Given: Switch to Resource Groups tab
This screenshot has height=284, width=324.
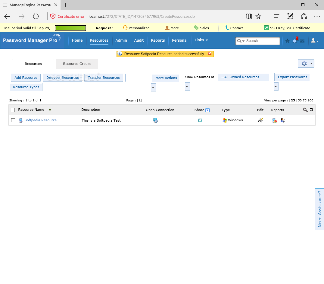Looking at the screenshot, I should [77, 64].
